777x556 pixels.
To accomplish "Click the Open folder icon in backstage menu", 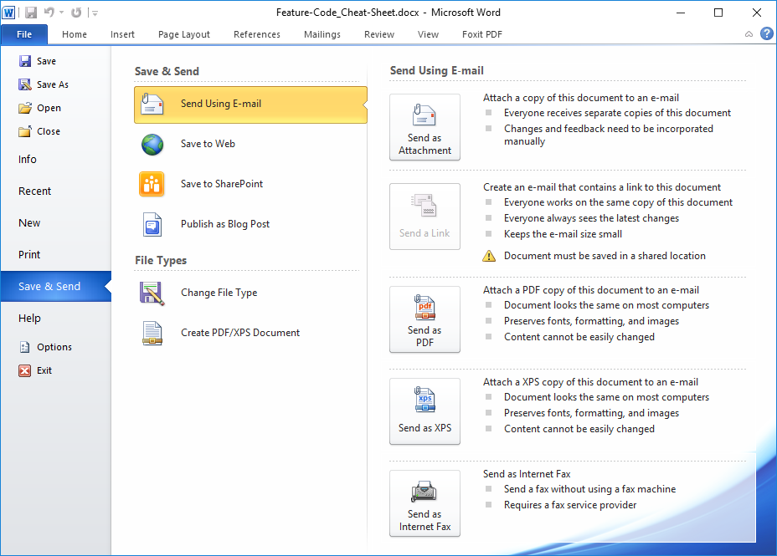I will coord(25,108).
